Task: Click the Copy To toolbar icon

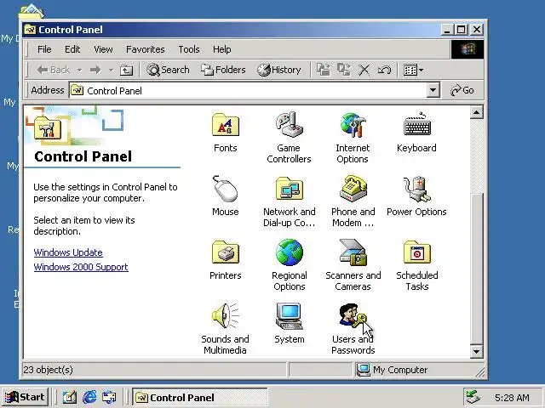Action: point(344,70)
